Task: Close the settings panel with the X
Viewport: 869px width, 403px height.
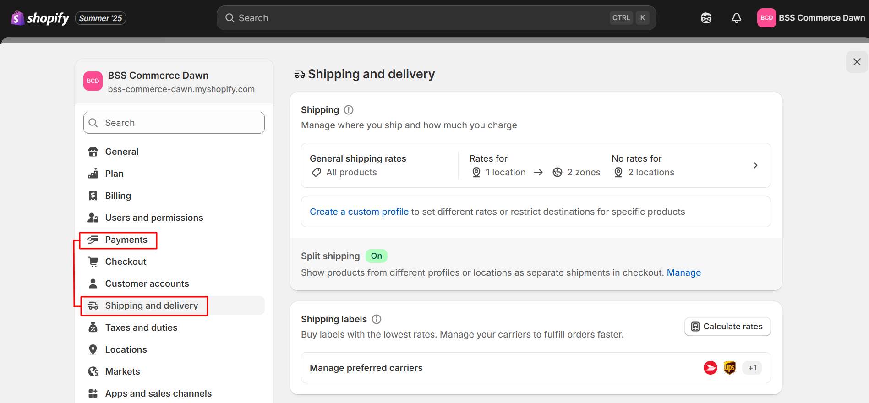Action: (857, 62)
